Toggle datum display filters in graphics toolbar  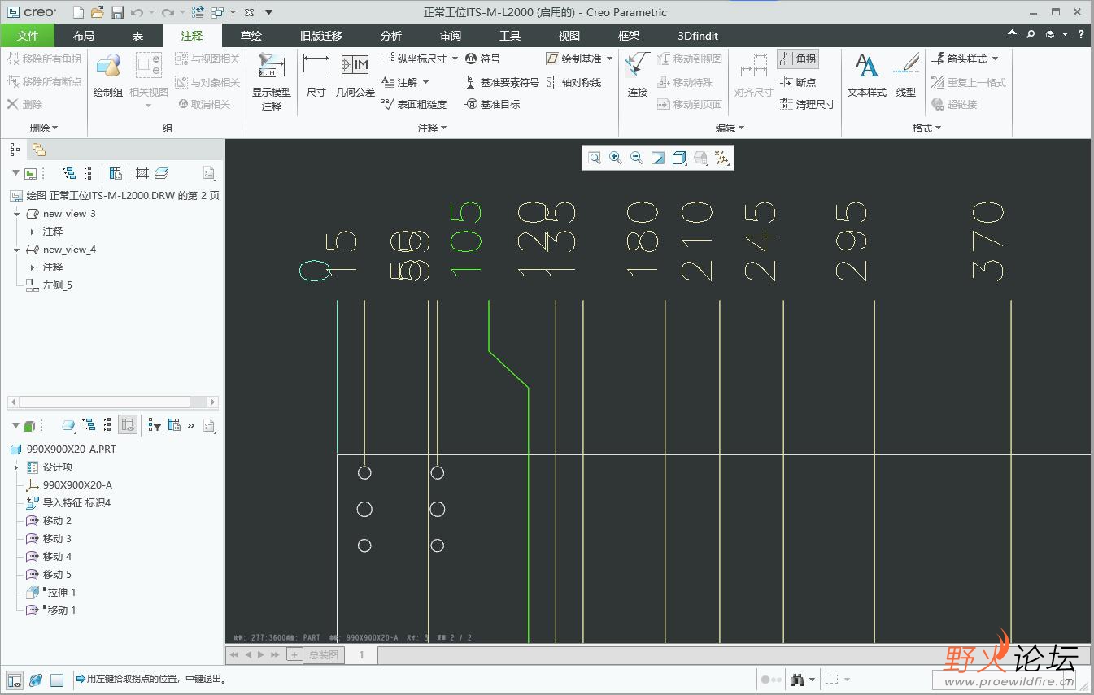tap(721, 158)
